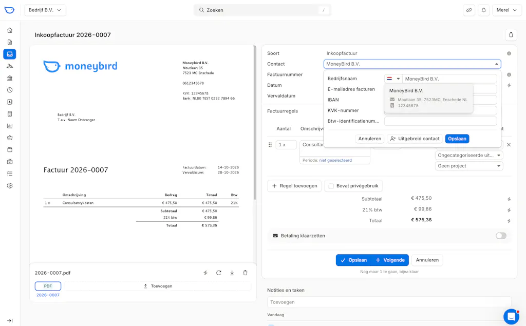Open the briefcase icon in sidebar
Viewport: 526px width, 326px height.
[x=10, y=162]
